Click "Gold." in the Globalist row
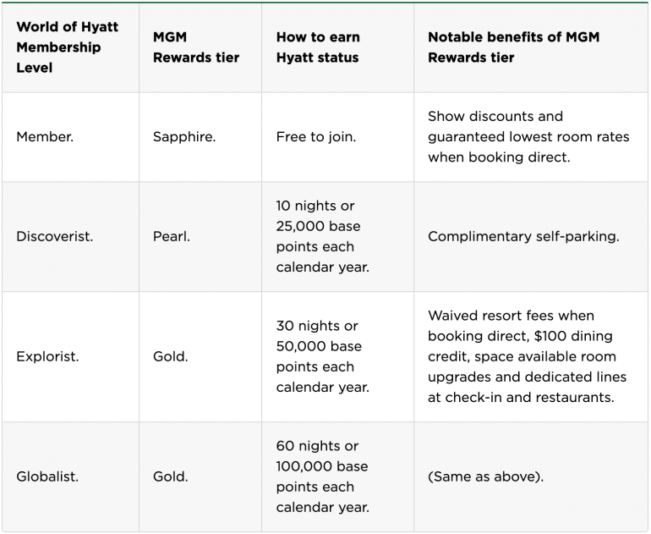Image resolution: width=651 pixels, height=534 pixels. coord(170,476)
